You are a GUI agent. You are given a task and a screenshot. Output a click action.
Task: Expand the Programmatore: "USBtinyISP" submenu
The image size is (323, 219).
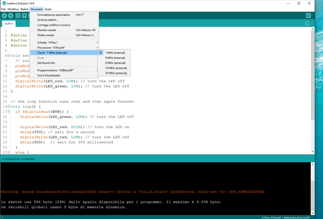tap(64, 70)
